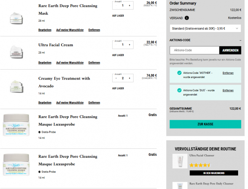Screen dimensions: 248x189
Task: Select the Zwischensumme amount 122,00 €
Action: point(235,10)
